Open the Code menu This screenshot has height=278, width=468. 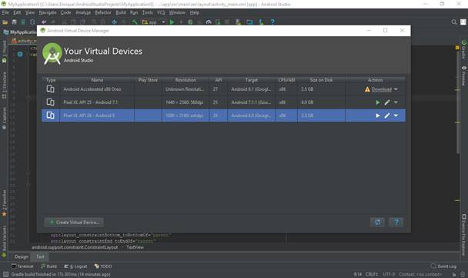65,12
